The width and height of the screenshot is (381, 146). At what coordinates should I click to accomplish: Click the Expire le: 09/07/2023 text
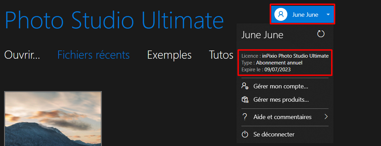click(x=266, y=70)
